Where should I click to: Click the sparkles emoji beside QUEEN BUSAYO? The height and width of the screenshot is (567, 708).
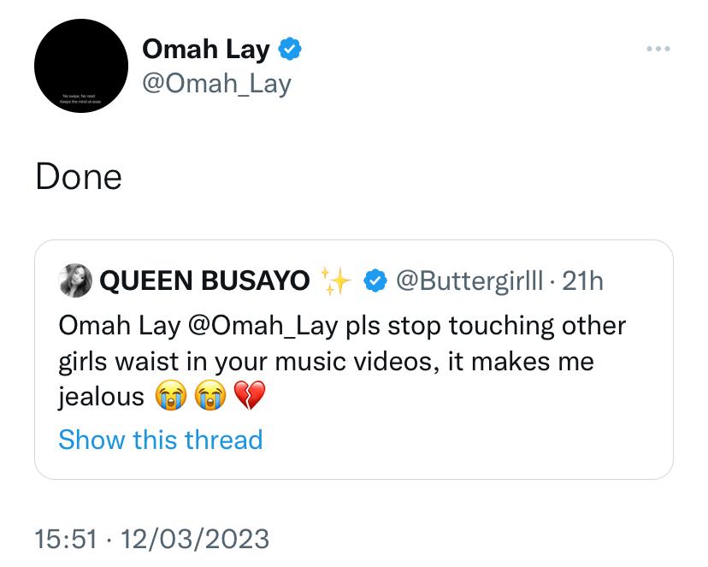[335, 281]
